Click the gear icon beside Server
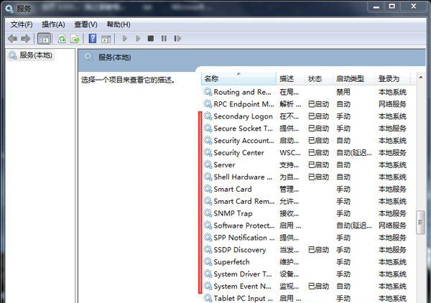 (208, 165)
